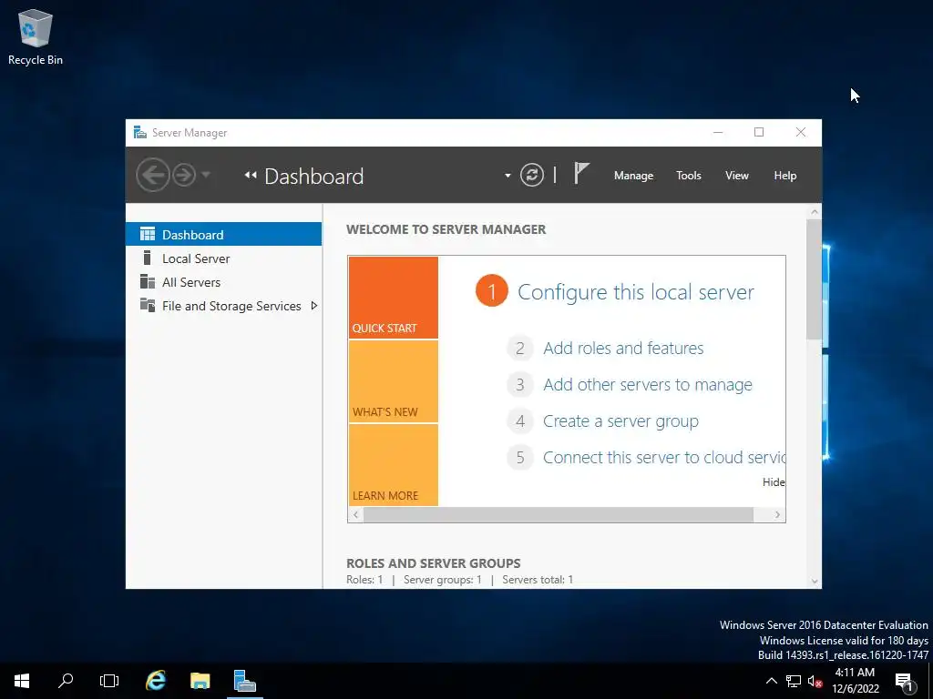Viewport: 933px width, 699px height.
Task: Show hidden system tray icons
Action: coord(771,681)
